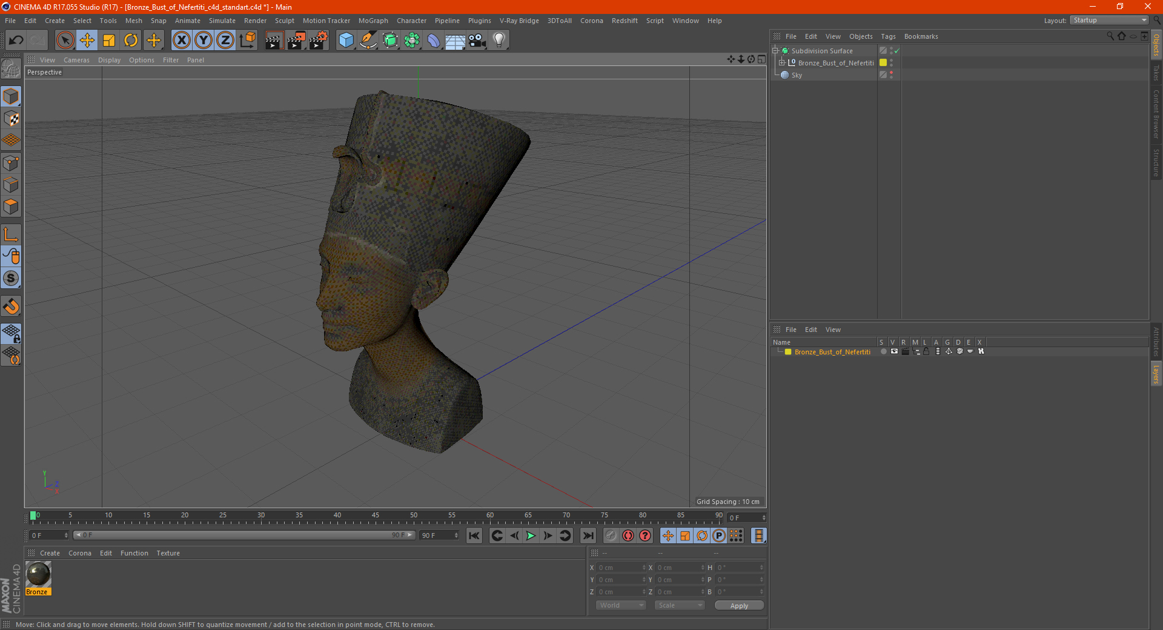Toggle layer view eye icon
The height and width of the screenshot is (630, 1163).
click(x=894, y=351)
